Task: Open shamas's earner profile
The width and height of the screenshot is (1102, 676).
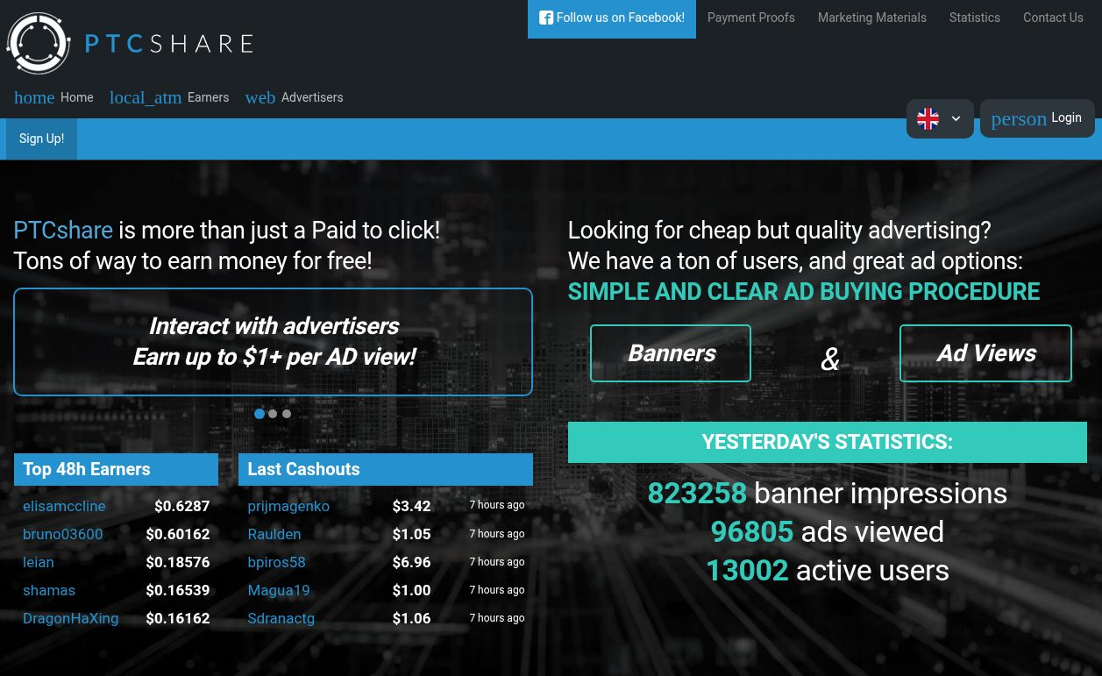Action: click(49, 590)
